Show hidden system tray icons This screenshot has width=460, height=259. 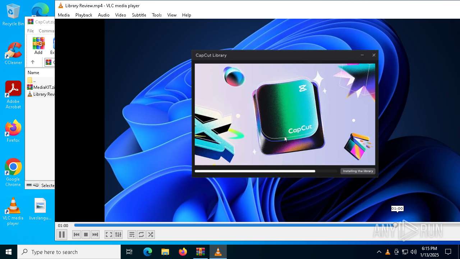click(x=379, y=252)
